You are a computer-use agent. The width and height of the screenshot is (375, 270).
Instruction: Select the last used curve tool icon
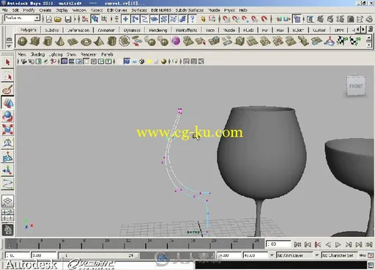click(x=7, y=184)
